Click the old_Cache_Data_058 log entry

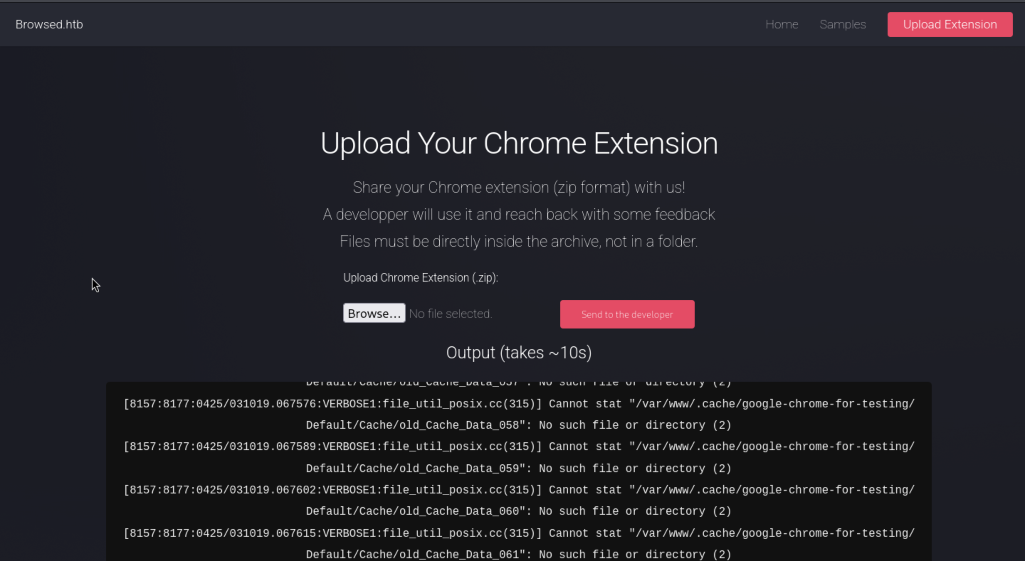pos(519,426)
